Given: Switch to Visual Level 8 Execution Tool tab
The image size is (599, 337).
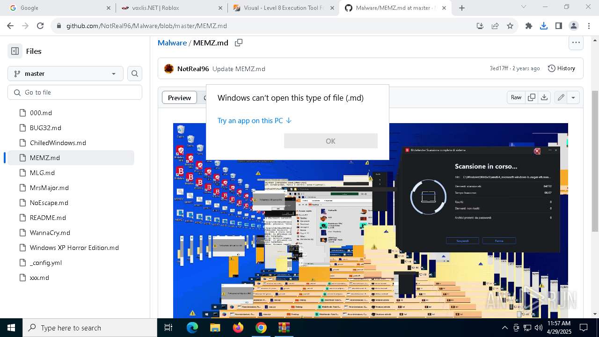Looking at the screenshot, I should coord(283,8).
